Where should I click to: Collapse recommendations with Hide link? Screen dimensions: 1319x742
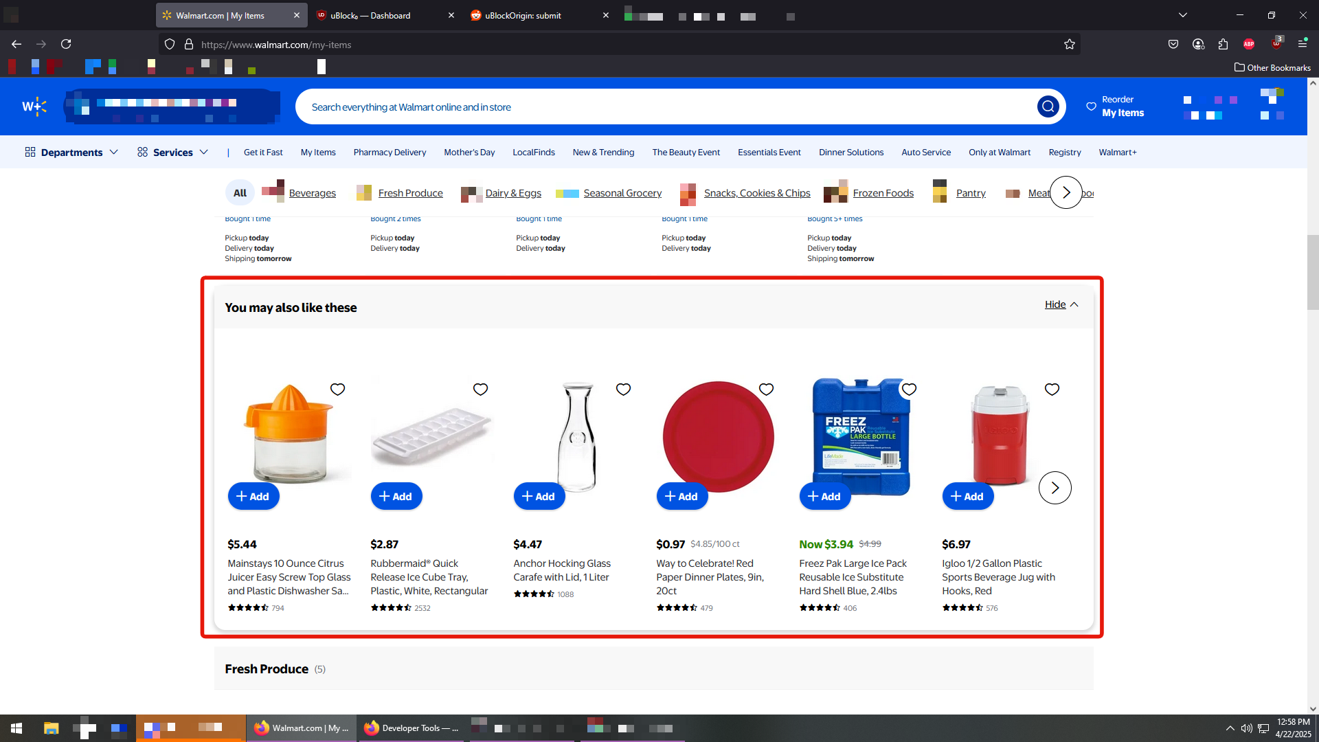click(x=1061, y=304)
